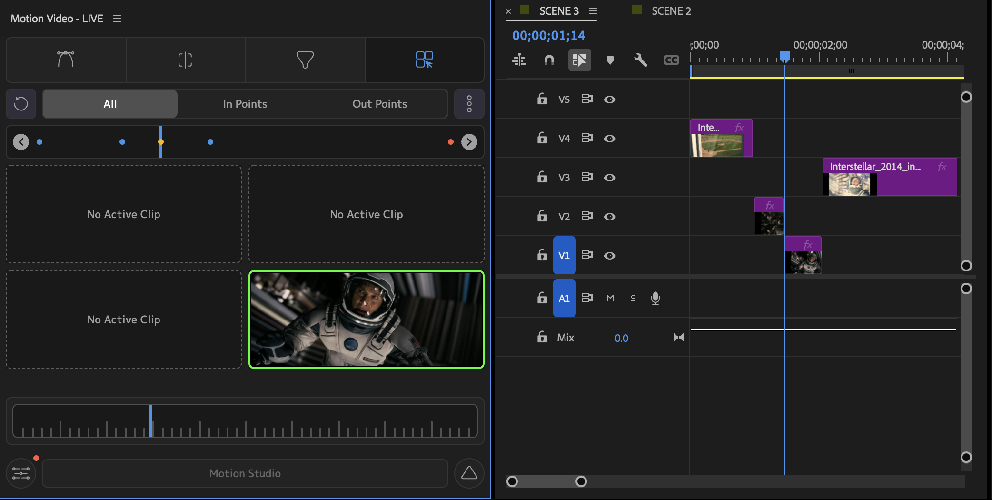Open the Motion Video panel menu
Image resolution: width=992 pixels, height=500 pixels.
(x=117, y=19)
